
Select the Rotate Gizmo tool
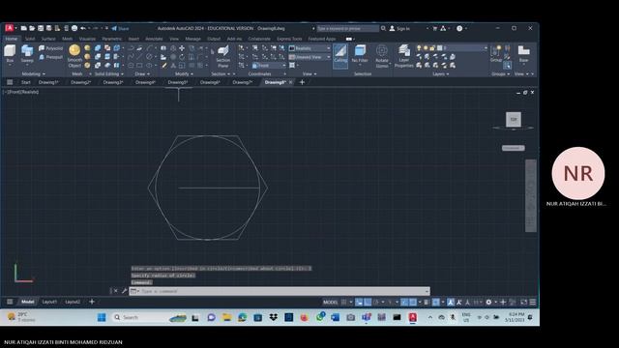pyautogui.click(x=382, y=56)
